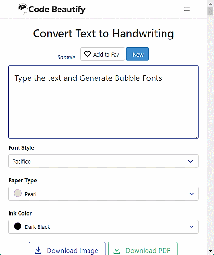Click the Dark Black ink color swatch
This screenshot has width=214, height=255.
(18, 226)
